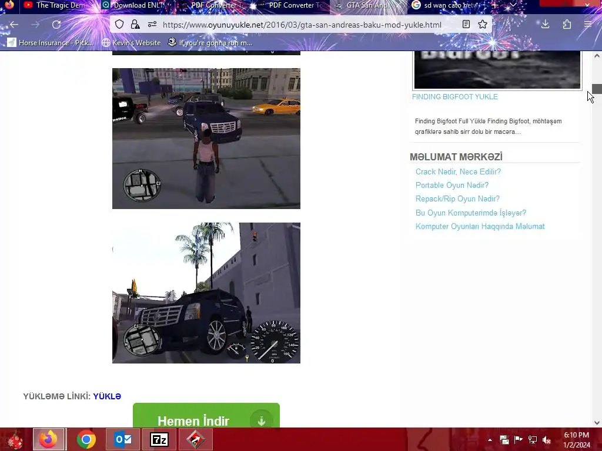This screenshot has width=602, height=451.
Task: Click the green Hemen İndir button
Action: [x=206, y=416]
